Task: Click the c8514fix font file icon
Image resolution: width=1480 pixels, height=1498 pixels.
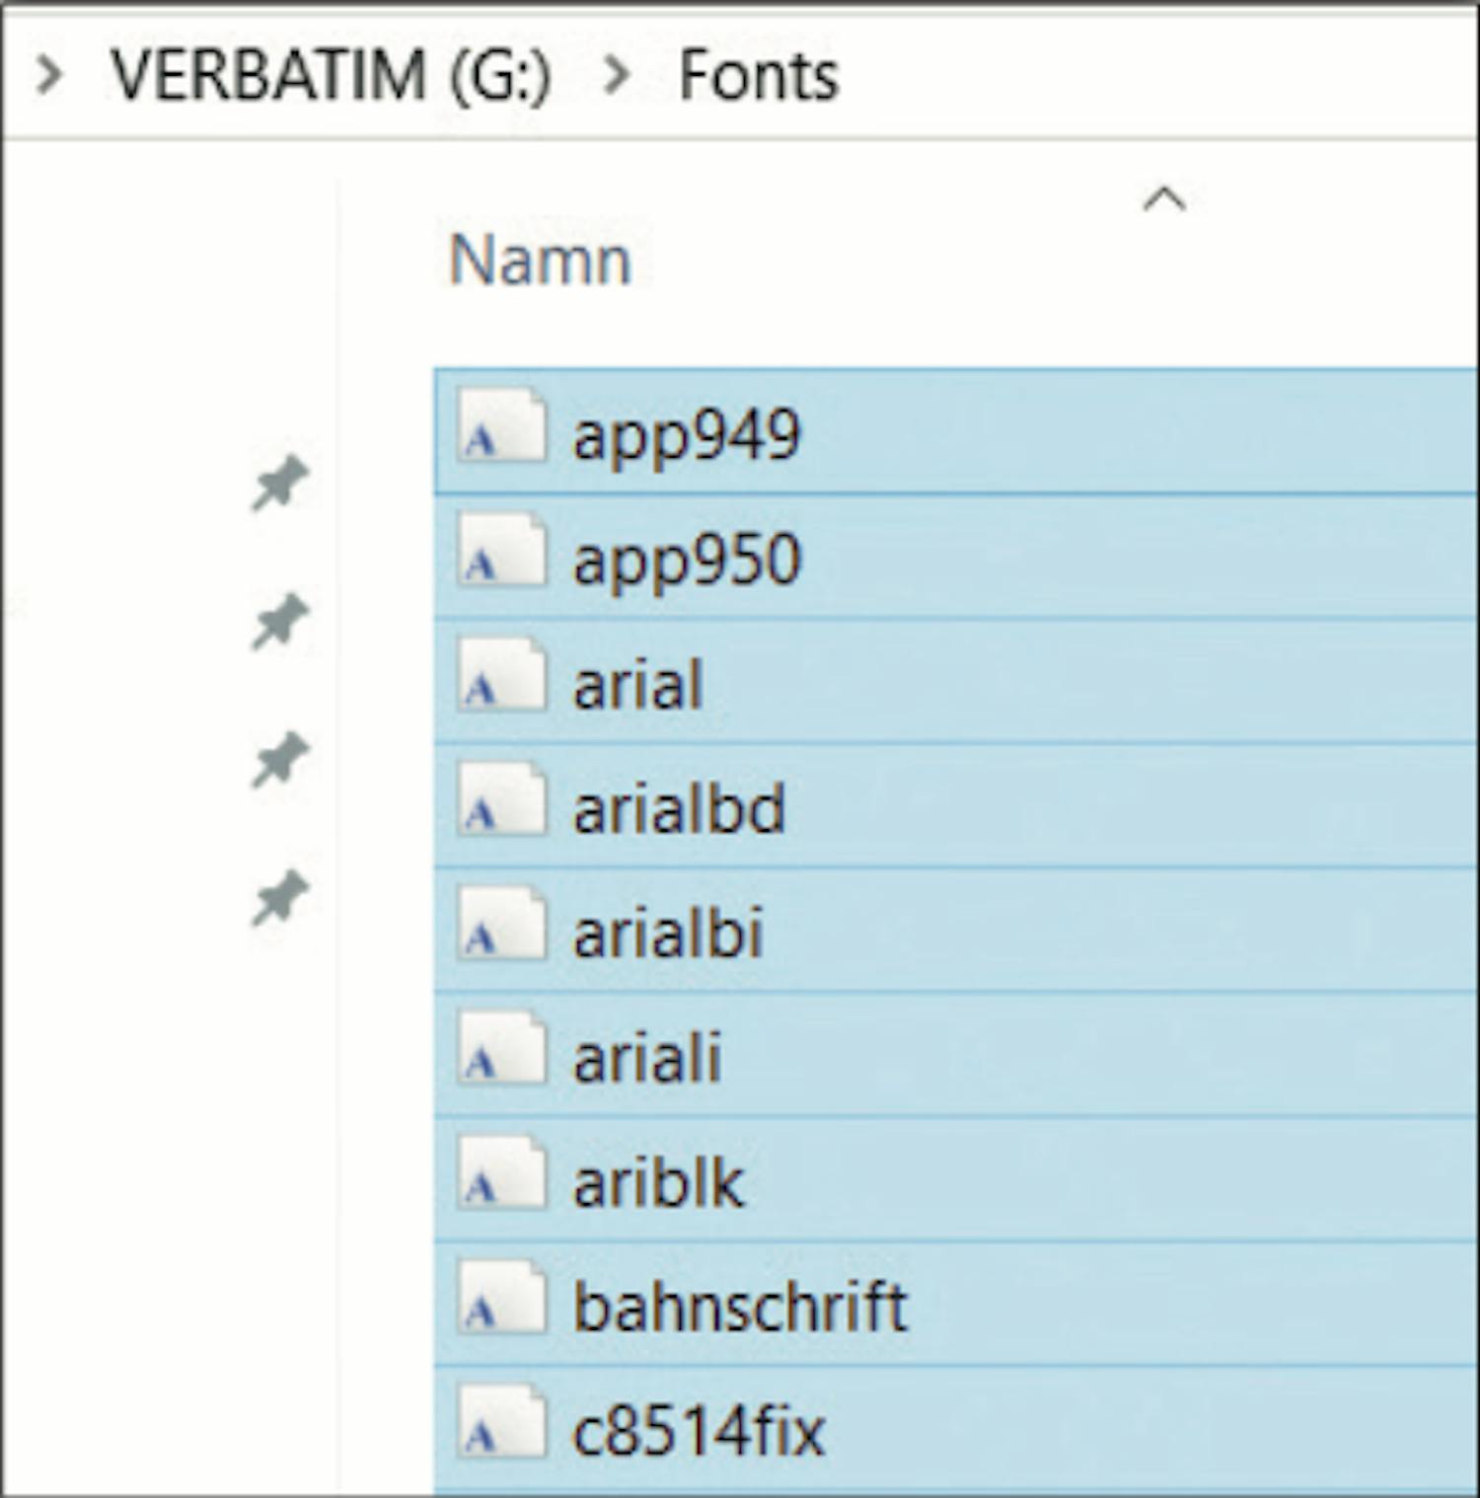Action: click(501, 1421)
